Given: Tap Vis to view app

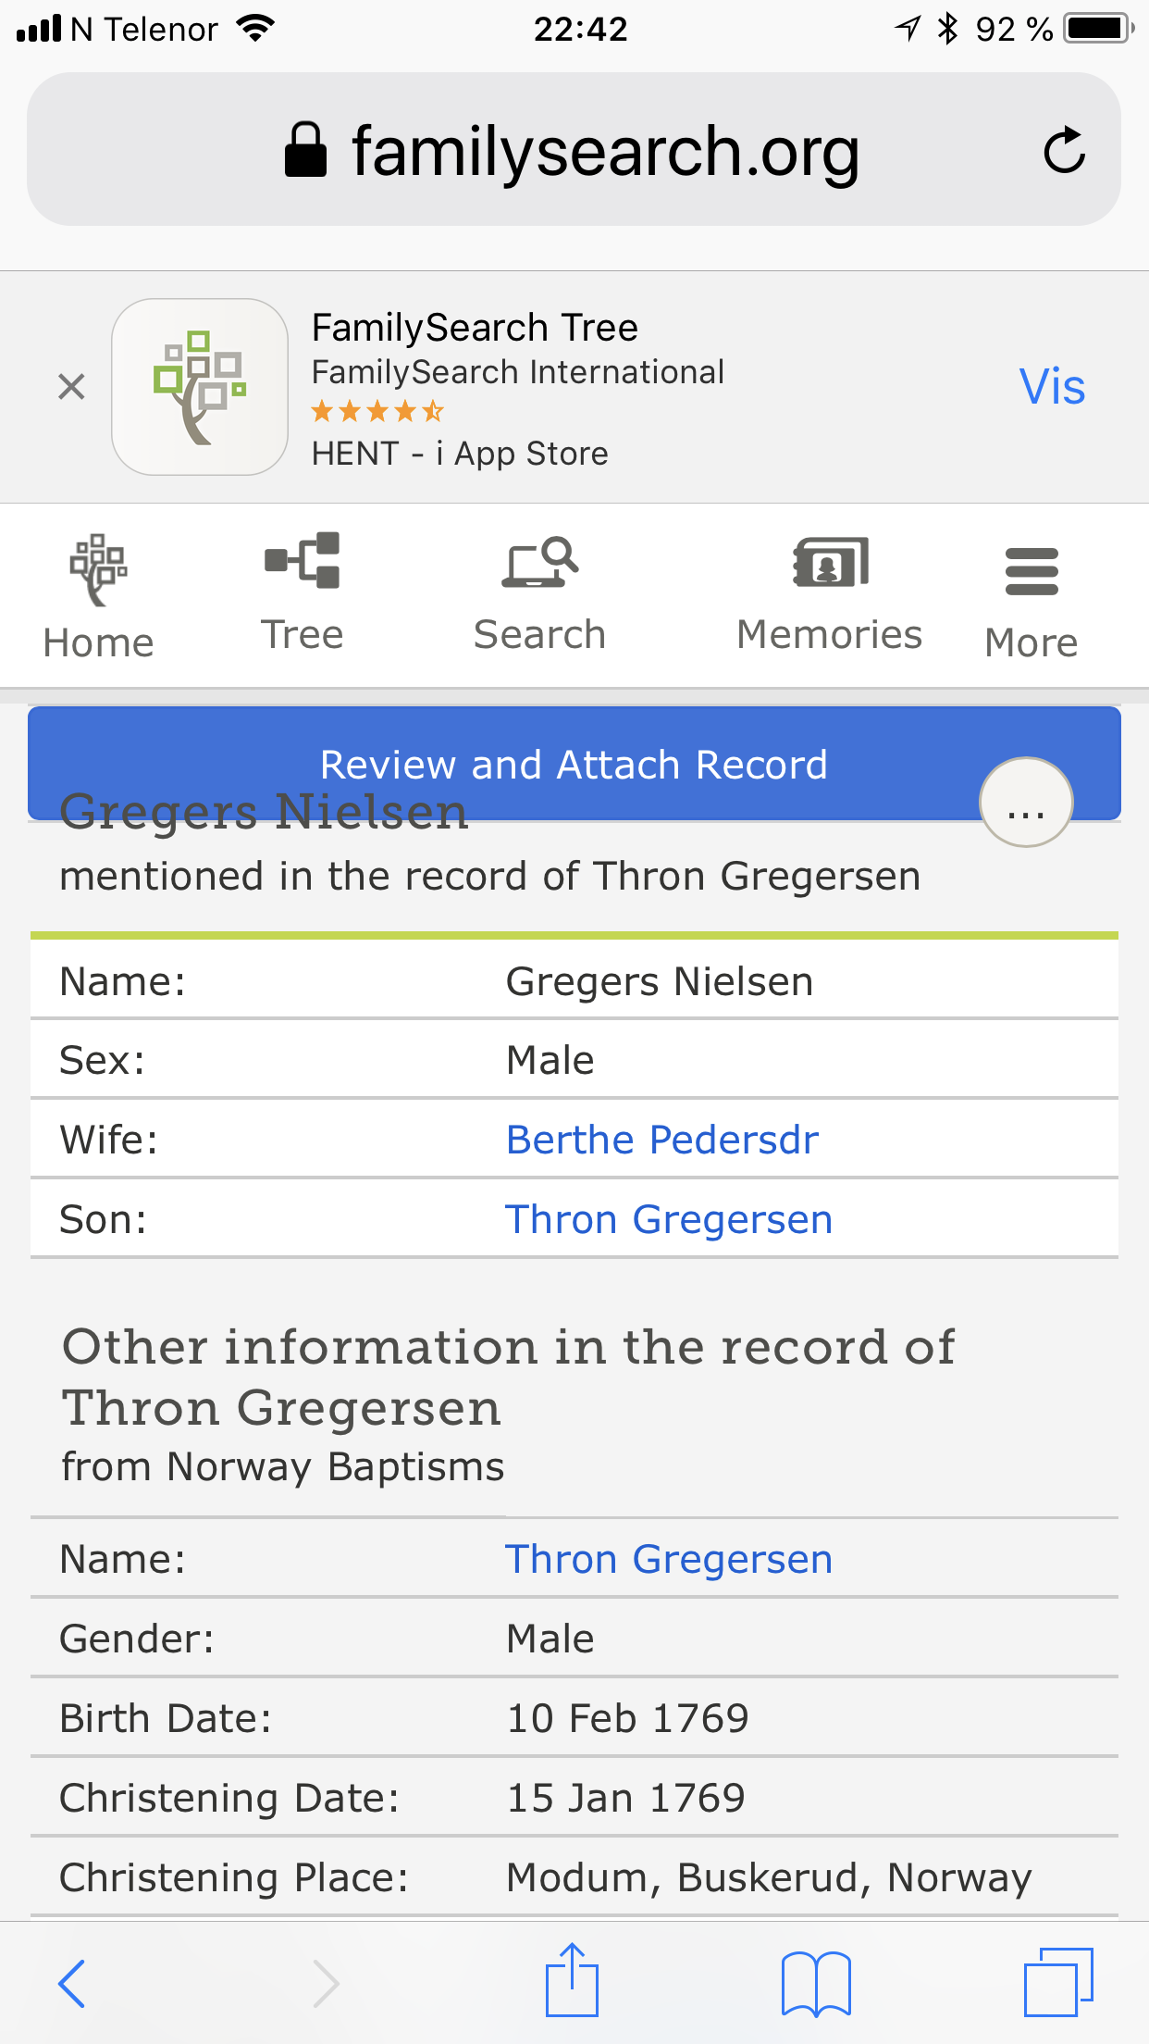Looking at the screenshot, I should [1052, 386].
